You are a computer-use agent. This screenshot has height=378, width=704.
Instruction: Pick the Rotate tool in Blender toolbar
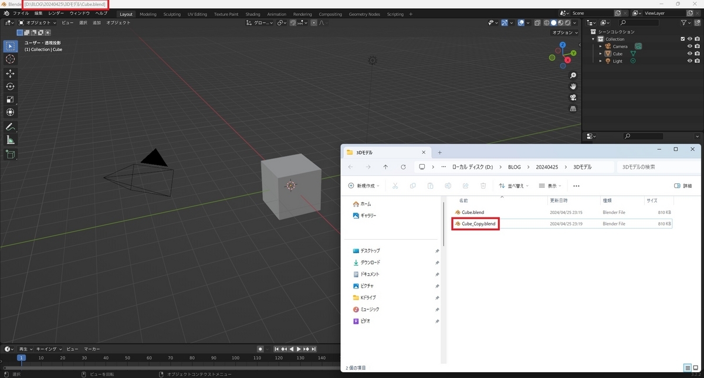[10, 86]
